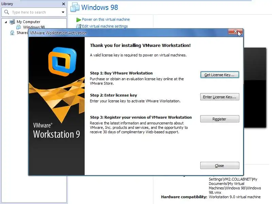272x204 pixels.
Task: Click the Register button
Action: point(220,119)
